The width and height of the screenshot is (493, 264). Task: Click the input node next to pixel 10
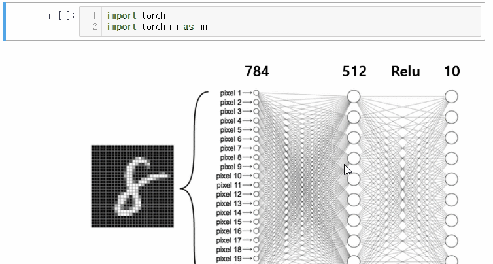256,176
